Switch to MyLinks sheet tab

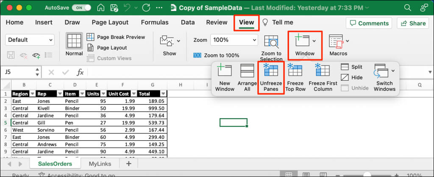pos(100,164)
